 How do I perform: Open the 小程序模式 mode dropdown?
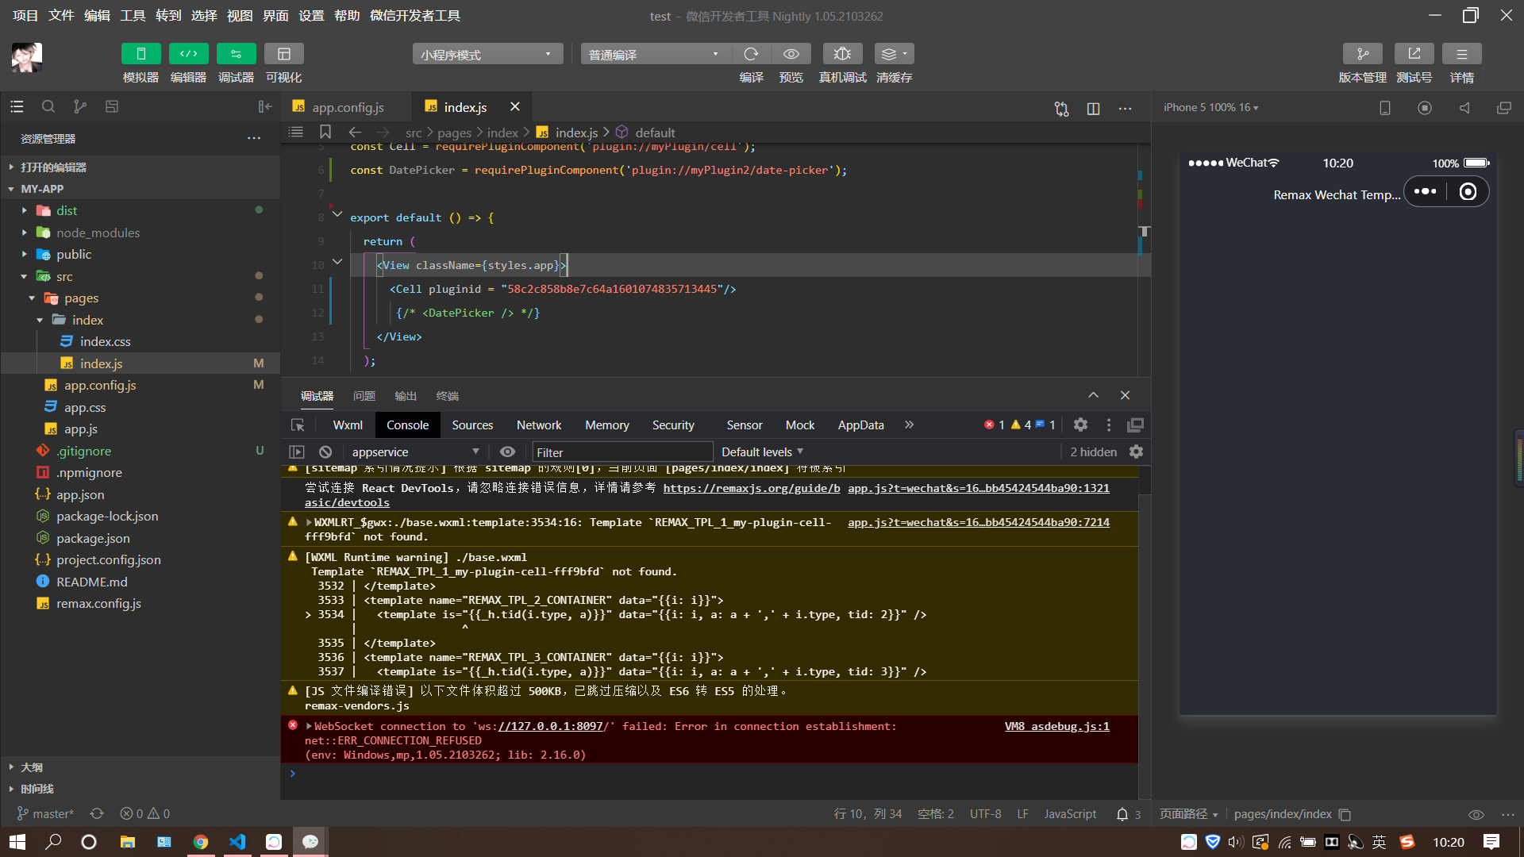click(x=487, y=53)
